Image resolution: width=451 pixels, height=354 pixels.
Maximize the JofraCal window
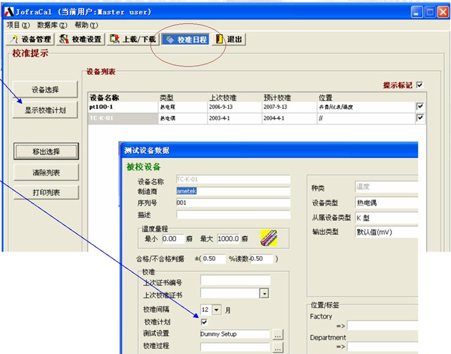point(430,12)
